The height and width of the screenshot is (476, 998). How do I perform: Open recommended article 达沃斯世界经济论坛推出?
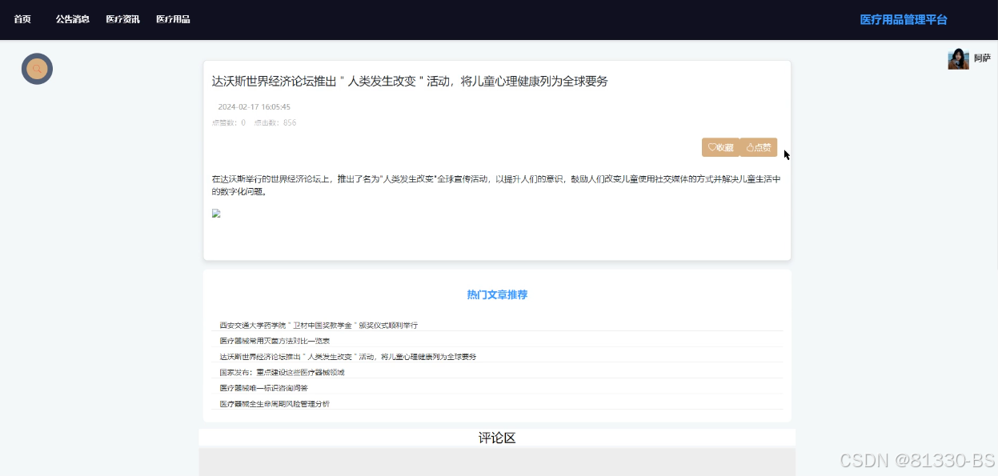coord(348,357)
